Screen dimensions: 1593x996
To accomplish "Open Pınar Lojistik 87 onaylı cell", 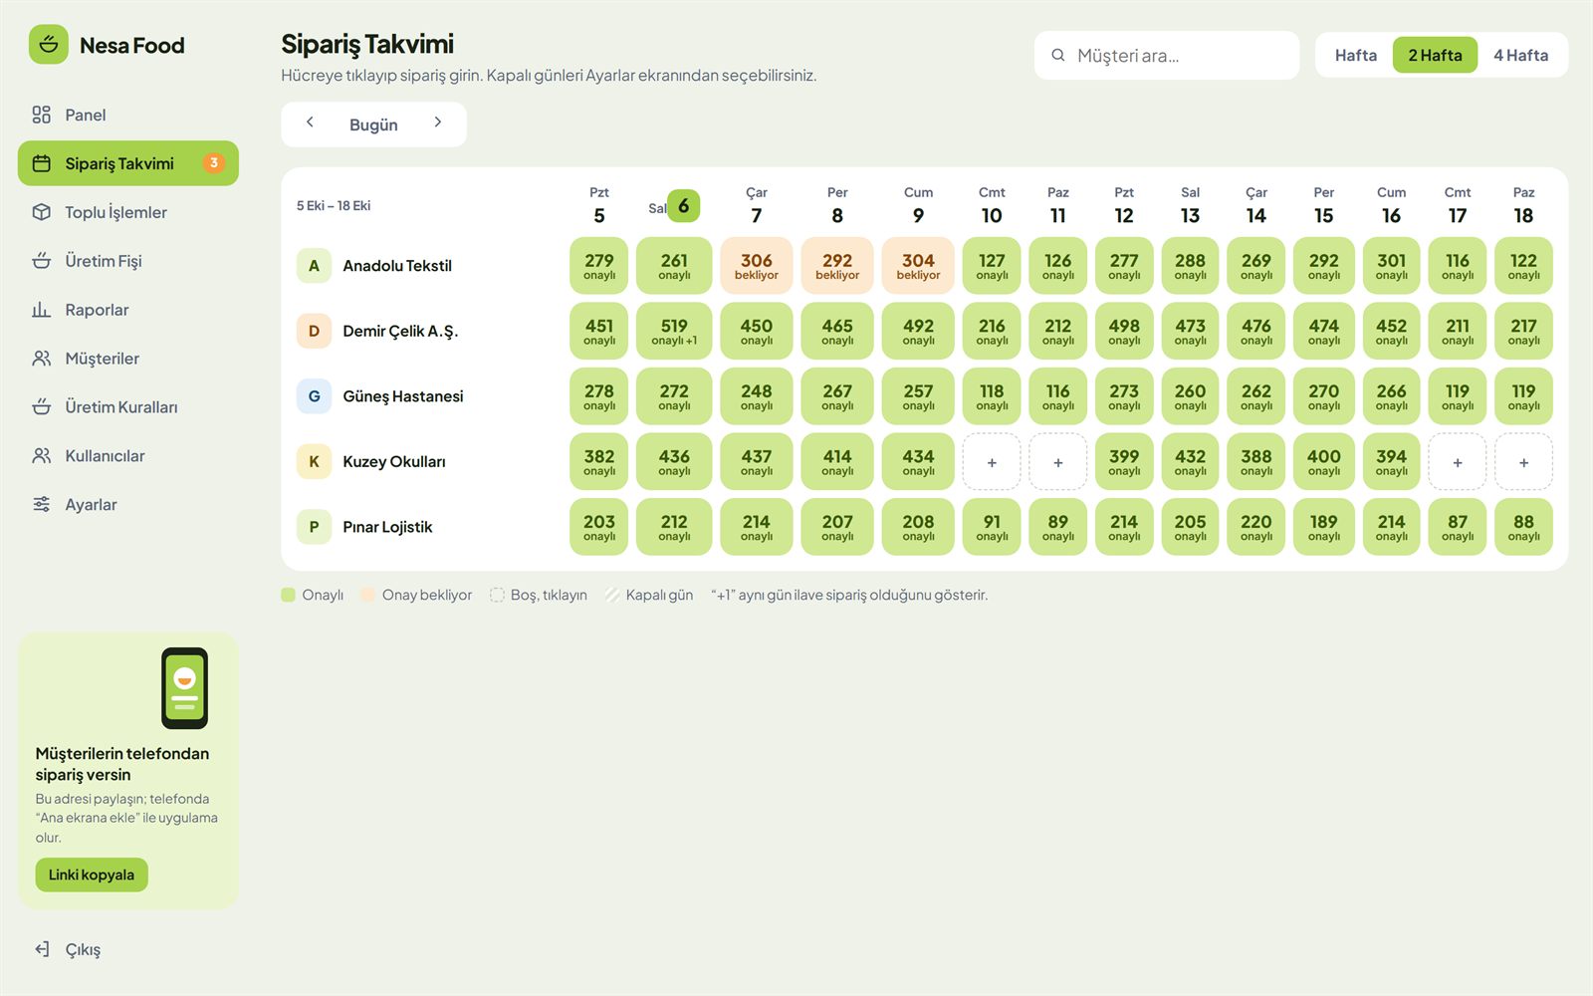I will [x=1458, y=527].
